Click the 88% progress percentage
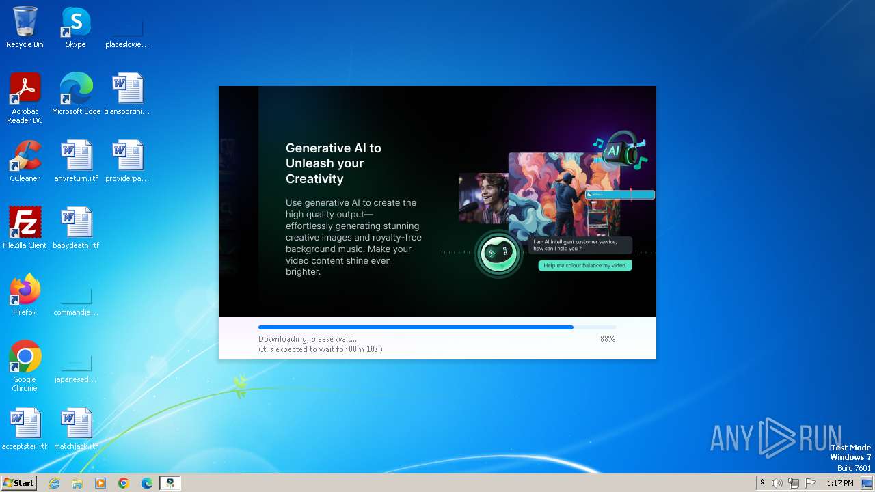Image resolution: width=875 pixels, height=492 pixels. coord(608,339)
